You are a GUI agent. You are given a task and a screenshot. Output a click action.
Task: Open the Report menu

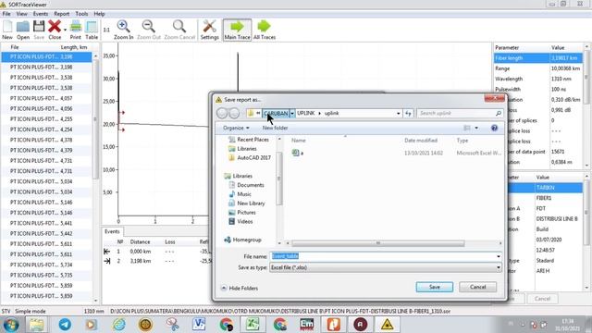[x=62, y=14]
